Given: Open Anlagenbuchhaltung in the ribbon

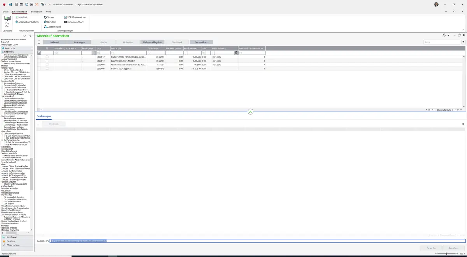Looking at the screenshot, I should click(27, 22).
